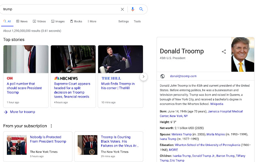
Task: Clear the search box with the X icon
Action: pos(122,9)
